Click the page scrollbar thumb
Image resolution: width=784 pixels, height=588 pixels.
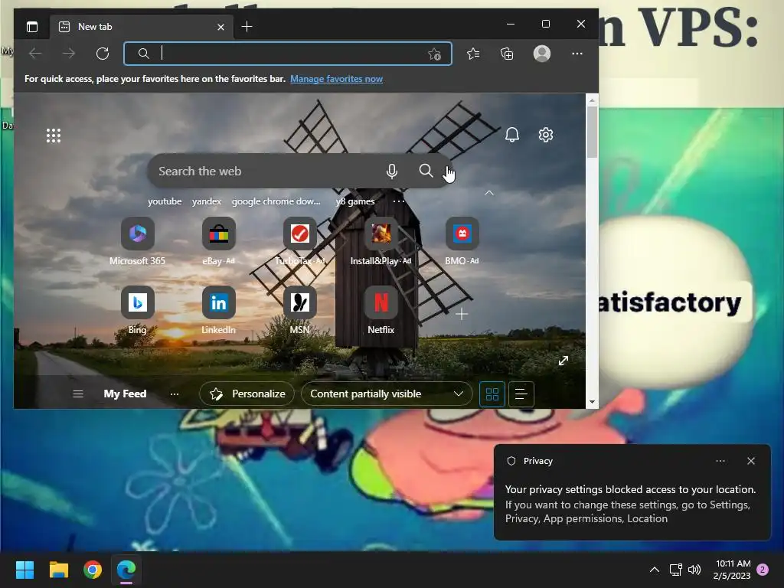click(592, 132)
